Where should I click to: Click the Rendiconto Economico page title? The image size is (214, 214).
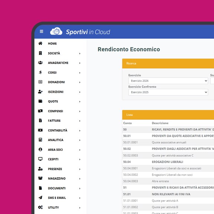coord(129,49)
